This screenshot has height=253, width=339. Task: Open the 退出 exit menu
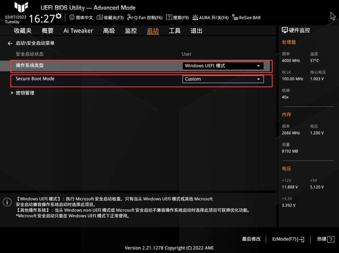(196, 31)
